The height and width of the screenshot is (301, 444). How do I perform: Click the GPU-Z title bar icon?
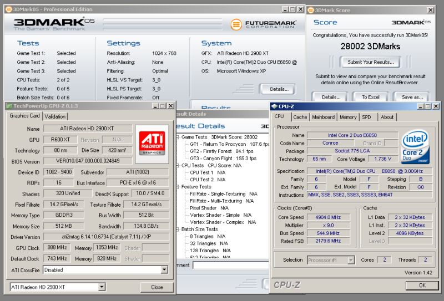point(9,106)
